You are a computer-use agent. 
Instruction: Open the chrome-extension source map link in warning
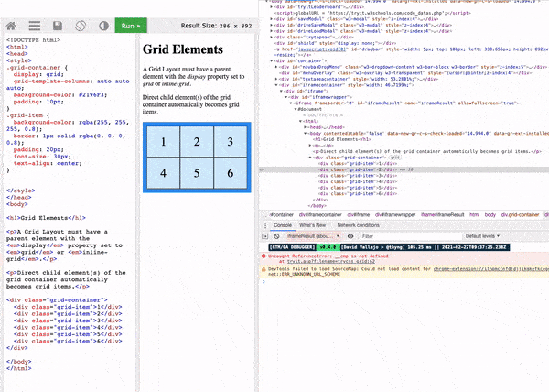point(490,269)
